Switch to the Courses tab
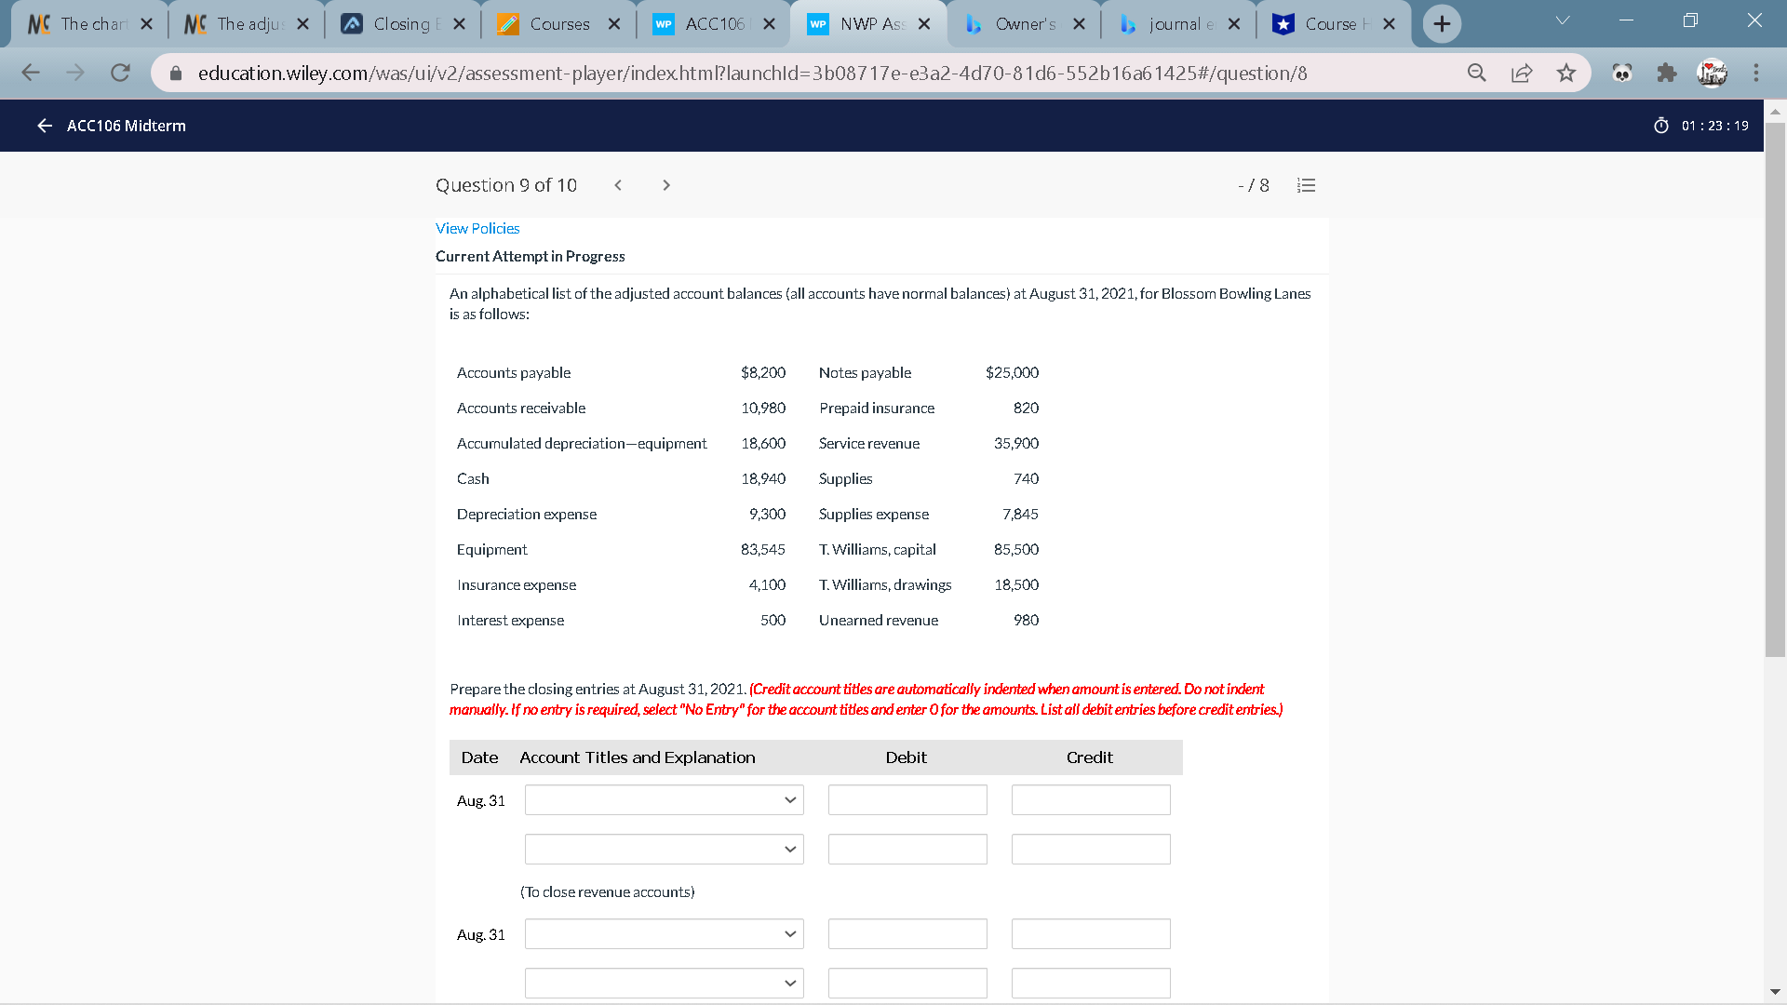 coord(558,24)
